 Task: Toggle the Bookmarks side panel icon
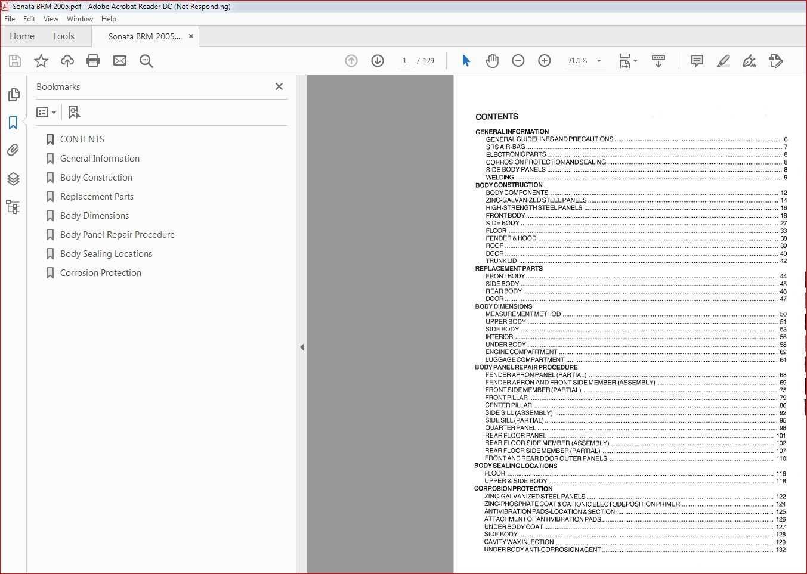[x=13, y=123]
